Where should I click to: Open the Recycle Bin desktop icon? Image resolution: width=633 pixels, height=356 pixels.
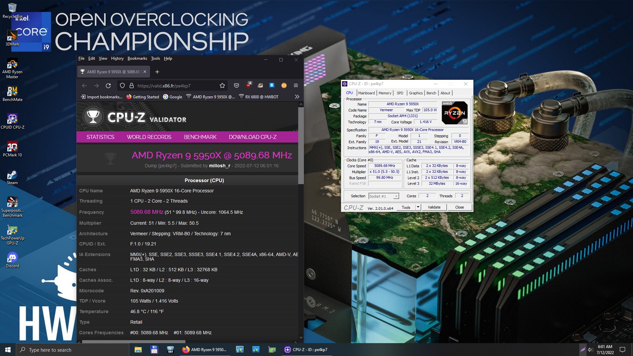(12, 11)
